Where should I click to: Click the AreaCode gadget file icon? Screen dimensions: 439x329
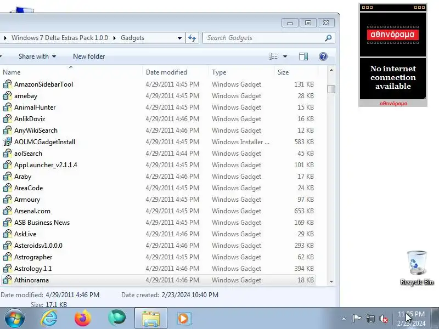pyautogui.click(x=8, y=188)
